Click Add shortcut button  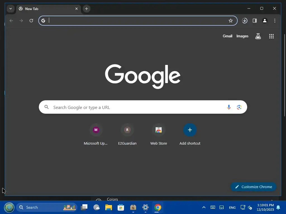(x=190, y=134)
